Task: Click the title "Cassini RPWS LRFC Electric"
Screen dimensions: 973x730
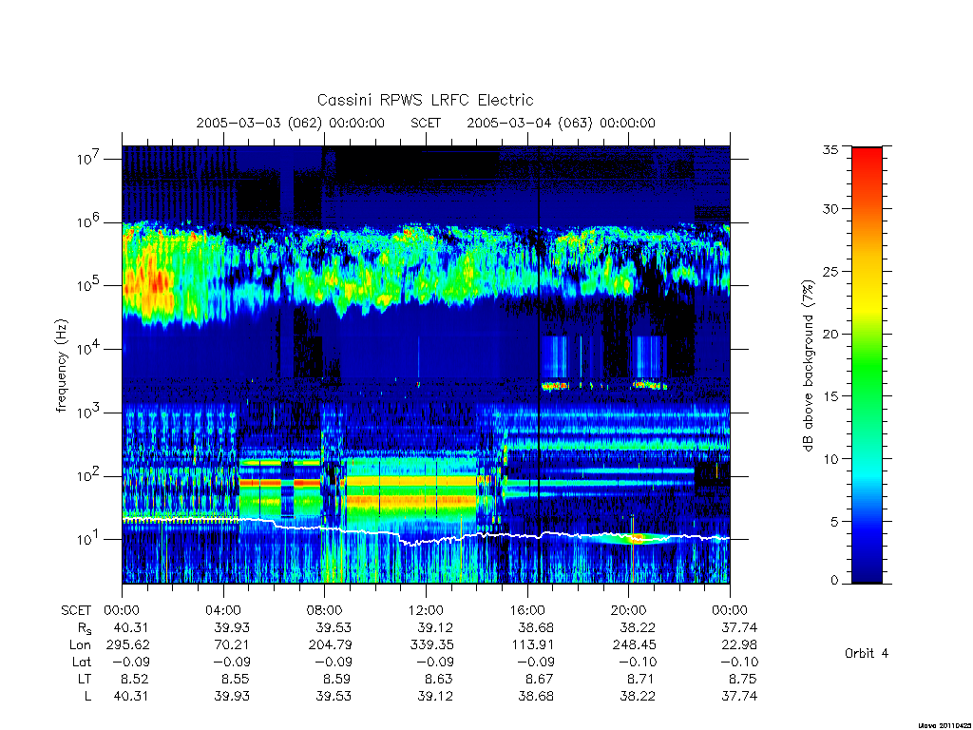Action: [x=425, y=100]
